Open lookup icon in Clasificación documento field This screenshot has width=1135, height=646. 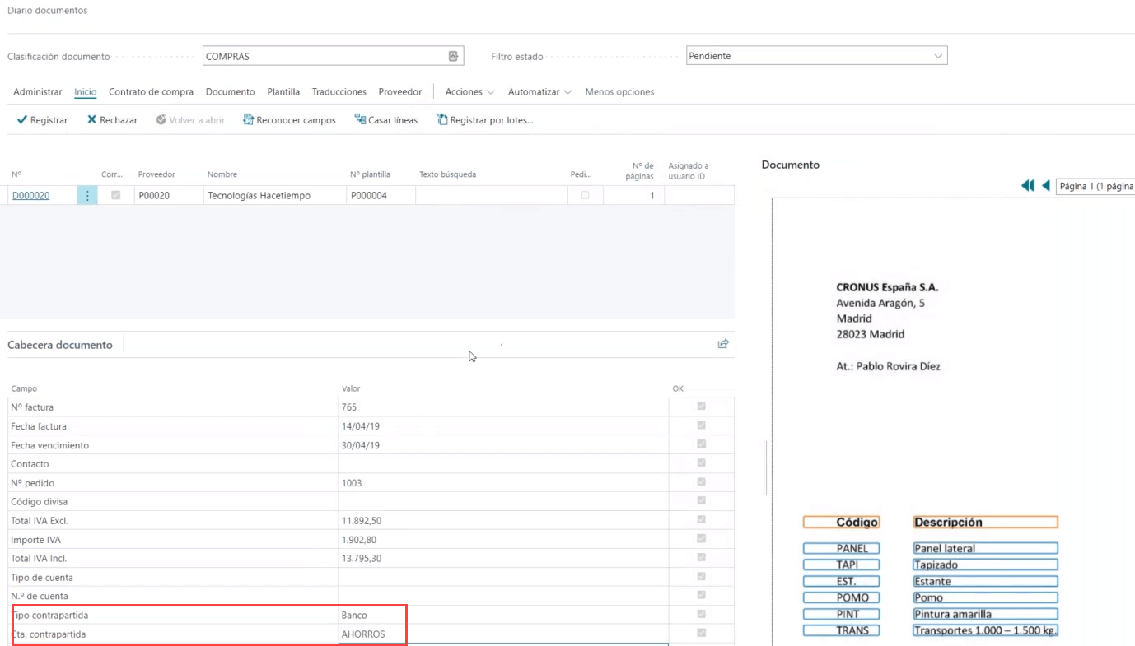coord(453,56)
